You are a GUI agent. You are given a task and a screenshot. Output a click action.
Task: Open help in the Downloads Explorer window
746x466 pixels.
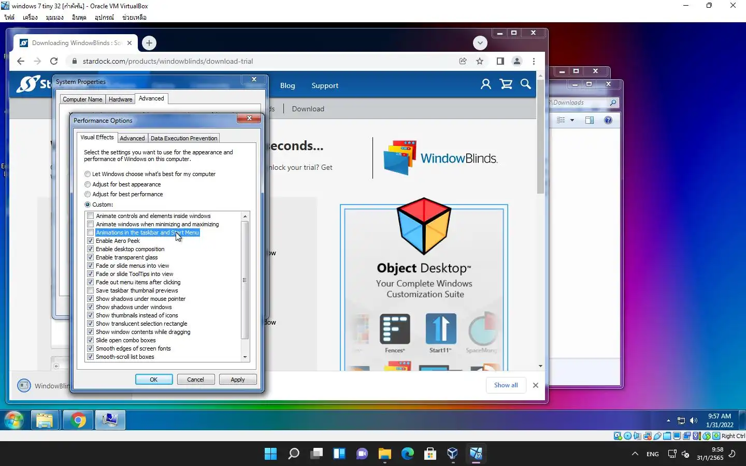[x=608, y=120]
